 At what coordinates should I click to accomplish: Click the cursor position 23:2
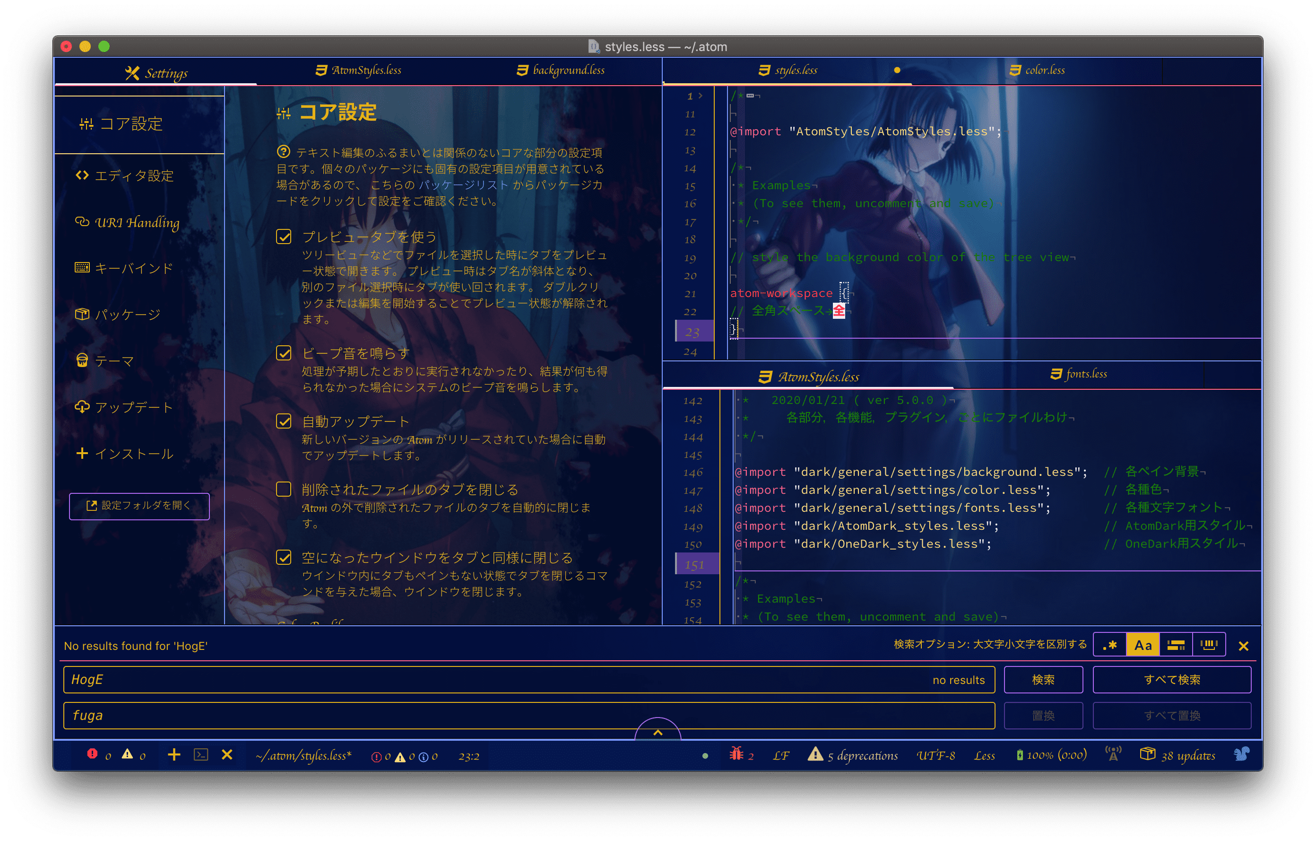(x=468, y=756)
